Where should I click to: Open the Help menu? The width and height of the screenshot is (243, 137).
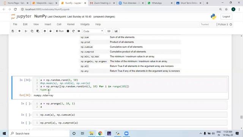[x=98, y=24]
